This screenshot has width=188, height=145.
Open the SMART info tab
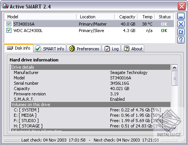coord(50,49)
